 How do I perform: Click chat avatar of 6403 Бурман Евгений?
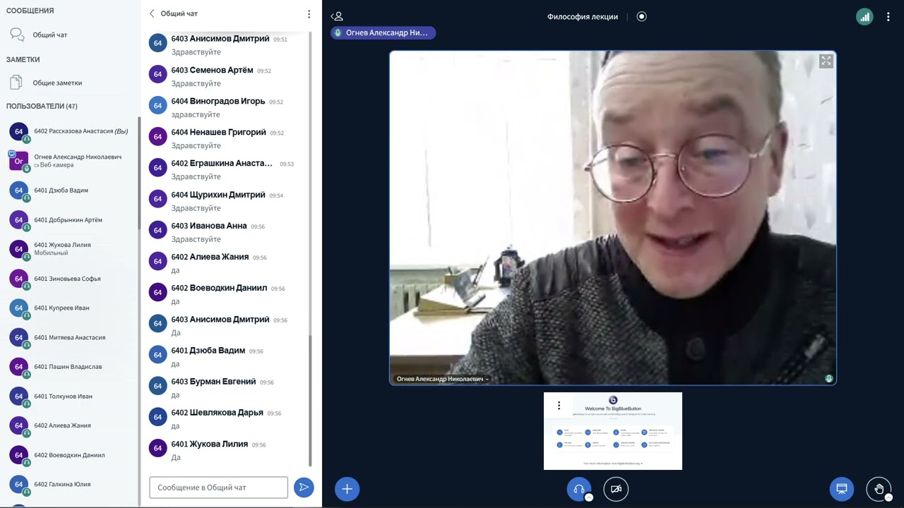pos(157,386)
